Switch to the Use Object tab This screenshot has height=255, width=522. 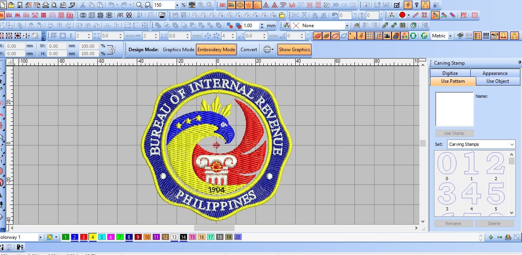[x=498, y=81]
